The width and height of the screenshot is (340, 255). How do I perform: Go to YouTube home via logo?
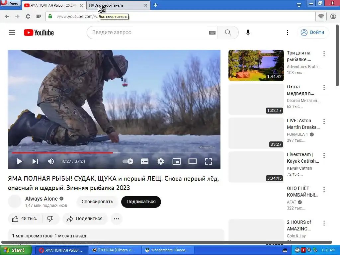pos(39,33)
